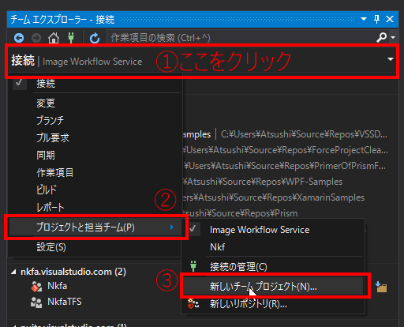
Task: Click the NkfaTFS project icon
Action: coord(36,303)
